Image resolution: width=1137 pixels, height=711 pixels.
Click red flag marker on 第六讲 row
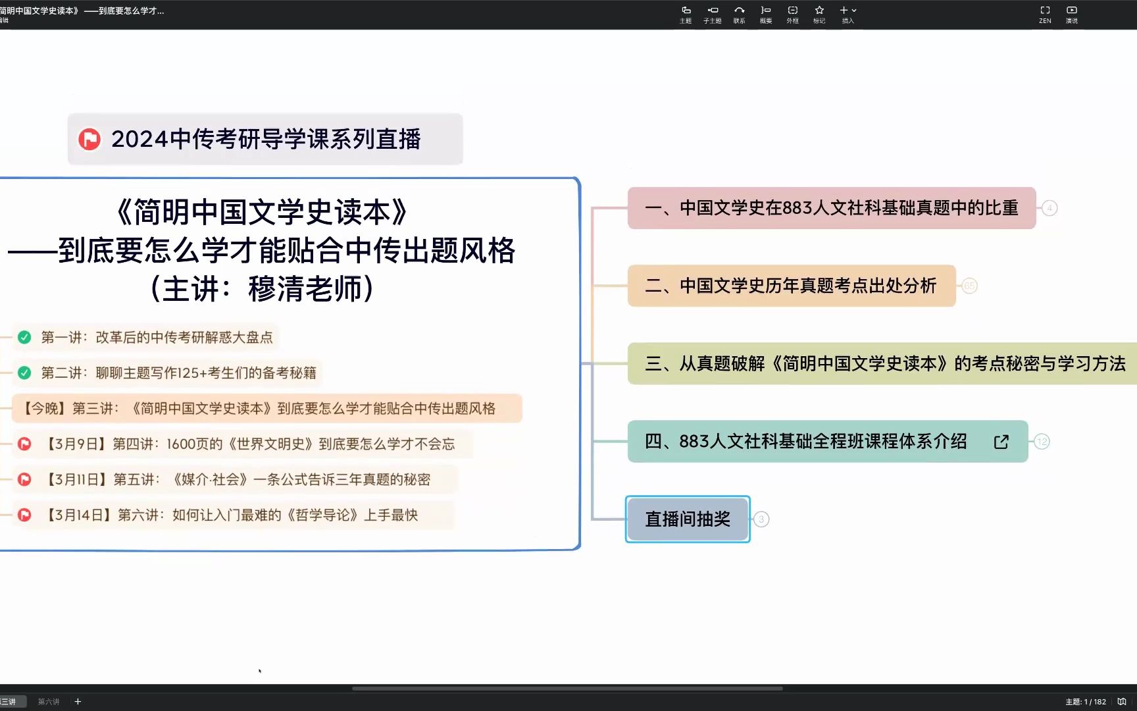[24, 515]
